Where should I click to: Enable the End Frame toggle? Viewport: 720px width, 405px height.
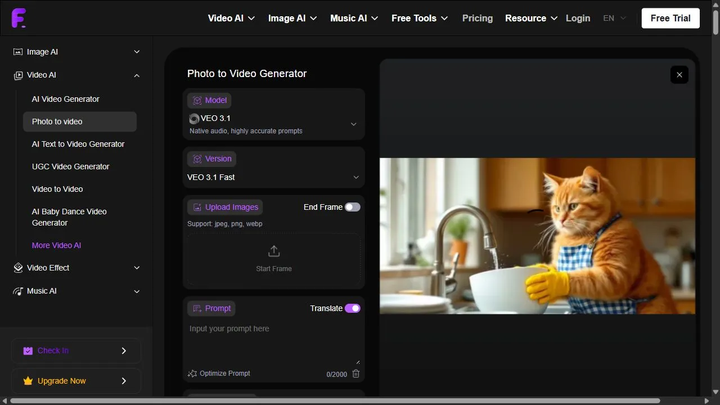click(353, 207)
